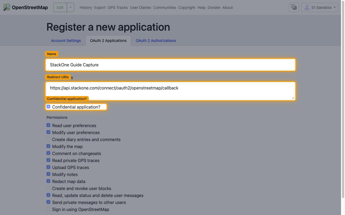The width and height of the screenshot is (345, 215).
Task: Click the 'Permissions' label text
Action: pyautogui.click(x=57, y=117)
